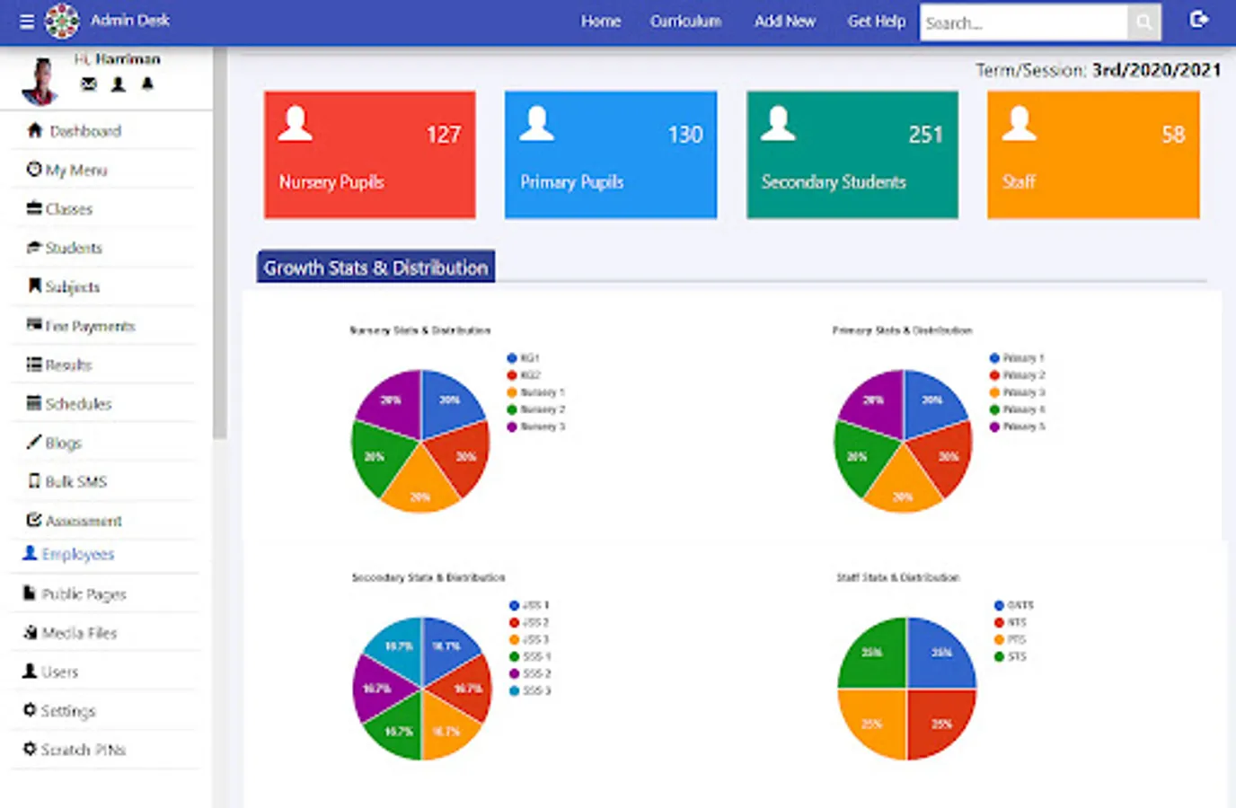This screenshot has width=1236, height=808.
Task: Click the Settings gear icon
Action: [x=30, y=709]
